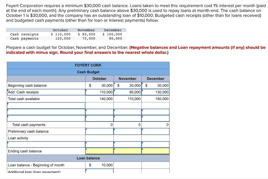268x179 pixels.
Task: Click 'Cash Budget' table title
Action: [88, 72]
